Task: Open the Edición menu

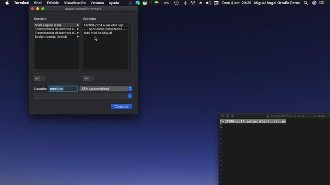Action: coord(53,3)
